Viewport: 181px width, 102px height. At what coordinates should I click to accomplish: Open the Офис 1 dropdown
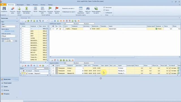(16, 26)
